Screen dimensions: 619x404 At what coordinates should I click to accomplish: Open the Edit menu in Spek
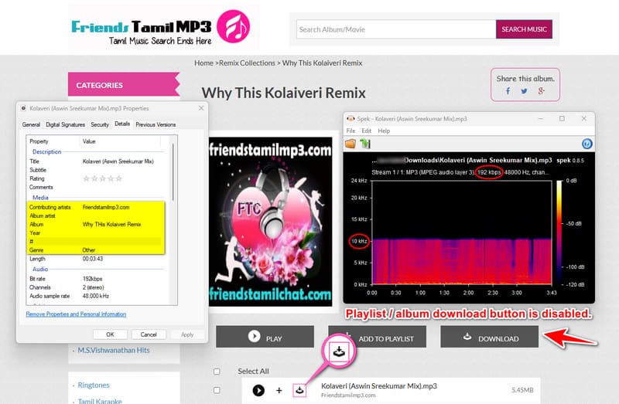[366, 131]
